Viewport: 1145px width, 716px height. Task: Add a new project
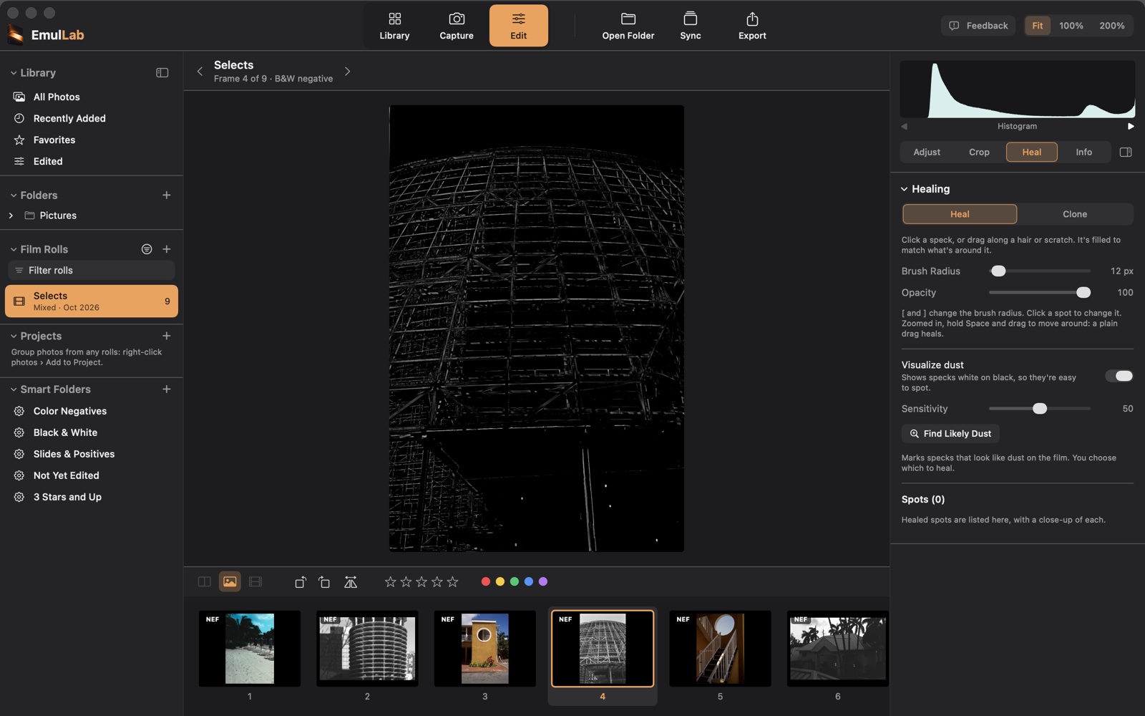(x=167, y=336)
